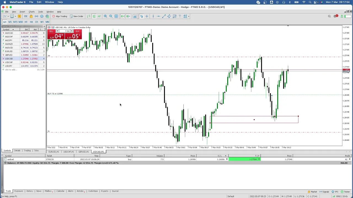Zoom in on the chart
The height and width of the screenshot is (198, 353).
click(105, 16)
